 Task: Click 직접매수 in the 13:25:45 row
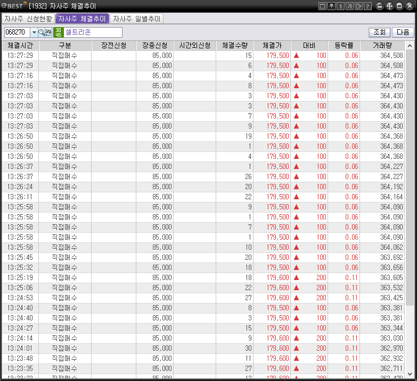(64, 257)
